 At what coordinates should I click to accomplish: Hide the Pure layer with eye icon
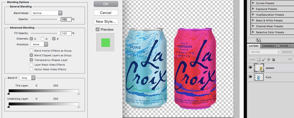(x=250, y=77)
